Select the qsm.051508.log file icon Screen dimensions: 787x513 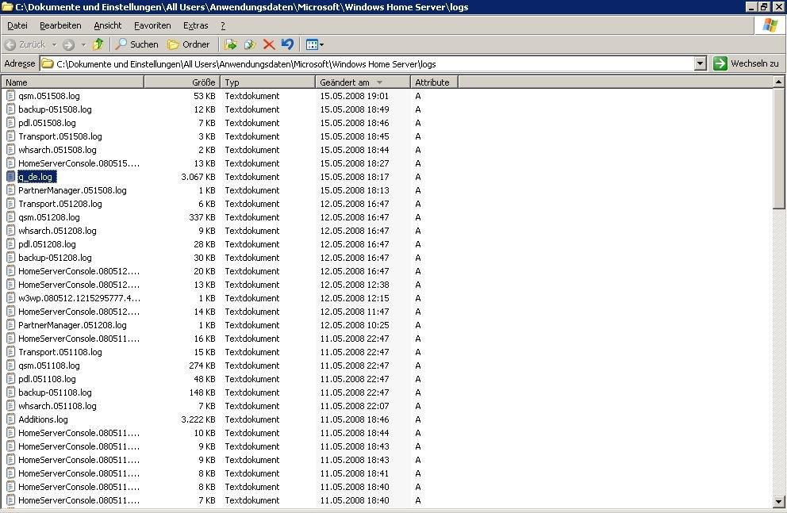[10, 96]
